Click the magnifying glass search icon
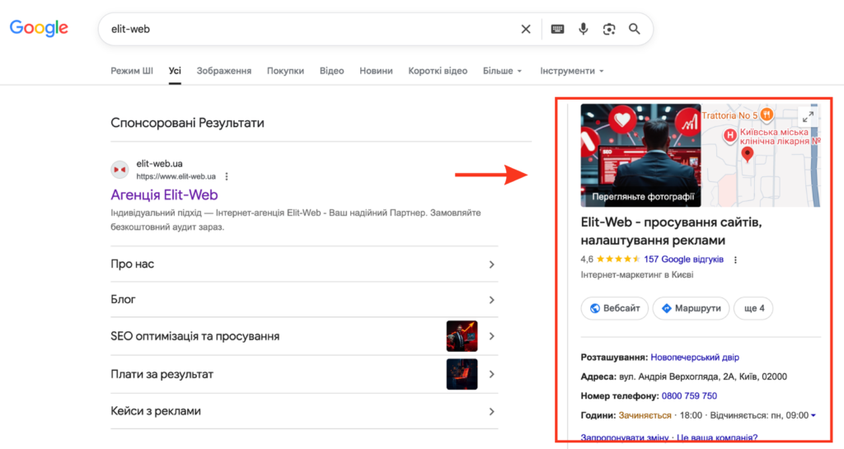844x449 pixels. 635,29
